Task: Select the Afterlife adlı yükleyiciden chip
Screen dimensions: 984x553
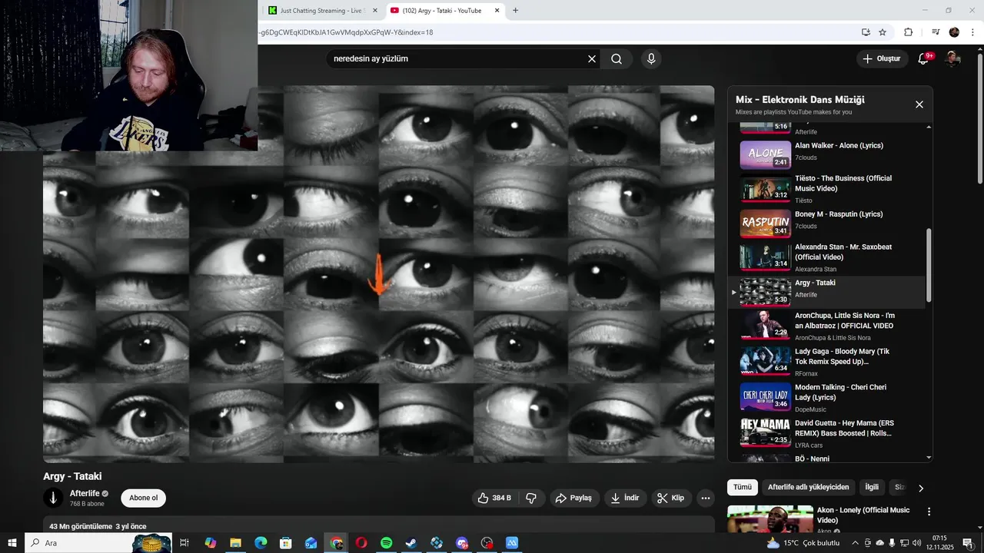Action: tap(808, 487)
